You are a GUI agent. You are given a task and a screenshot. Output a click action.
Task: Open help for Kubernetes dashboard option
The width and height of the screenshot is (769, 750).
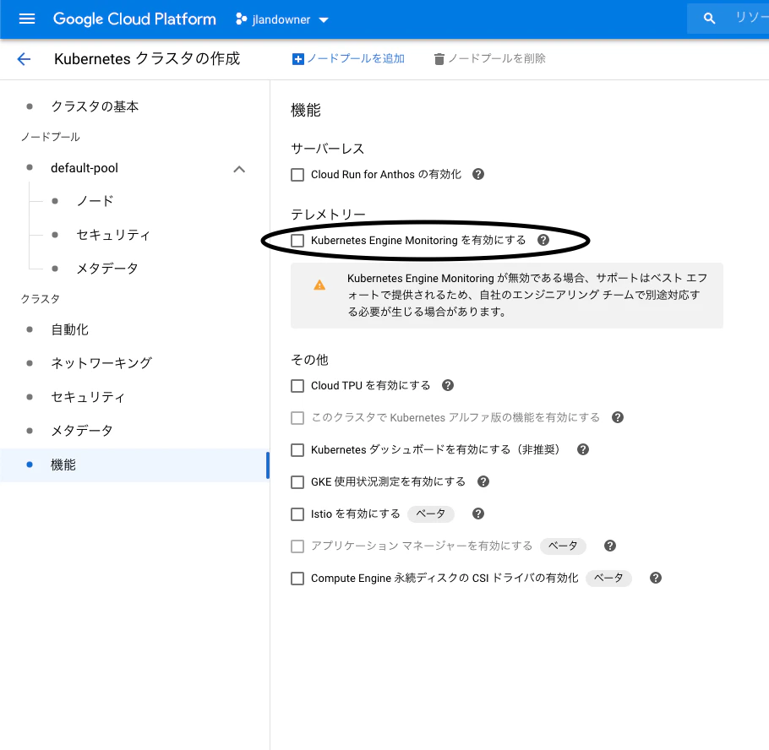point(582,449)
